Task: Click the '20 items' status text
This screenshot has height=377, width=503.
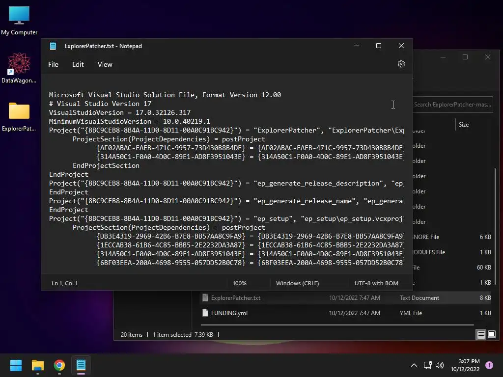Action: (x=132, y=335)
